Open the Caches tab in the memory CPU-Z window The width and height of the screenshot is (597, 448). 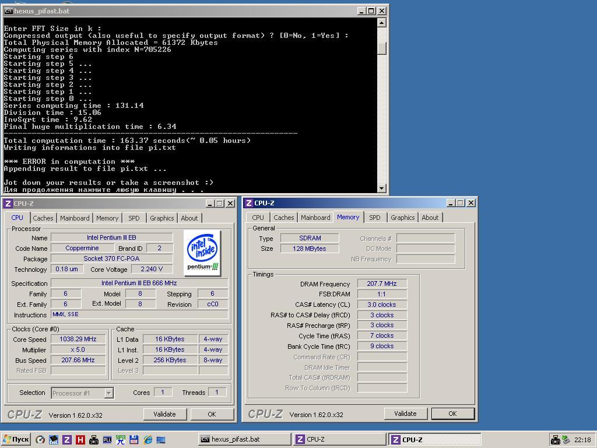[x=284, y=218]
